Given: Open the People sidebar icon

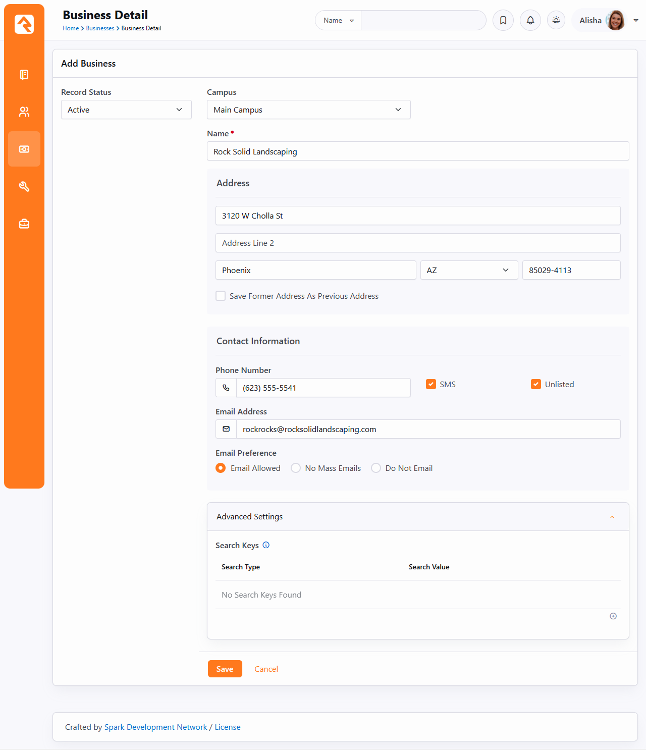Looking at the screenshot, I should [24, 112].
